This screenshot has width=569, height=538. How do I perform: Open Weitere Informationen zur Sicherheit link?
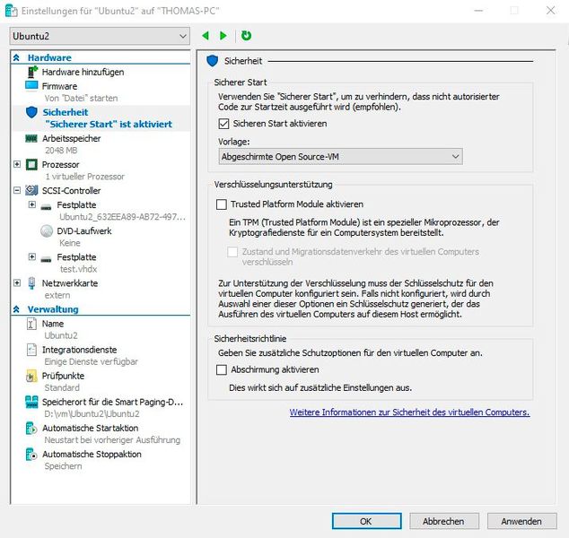point(409,412)
